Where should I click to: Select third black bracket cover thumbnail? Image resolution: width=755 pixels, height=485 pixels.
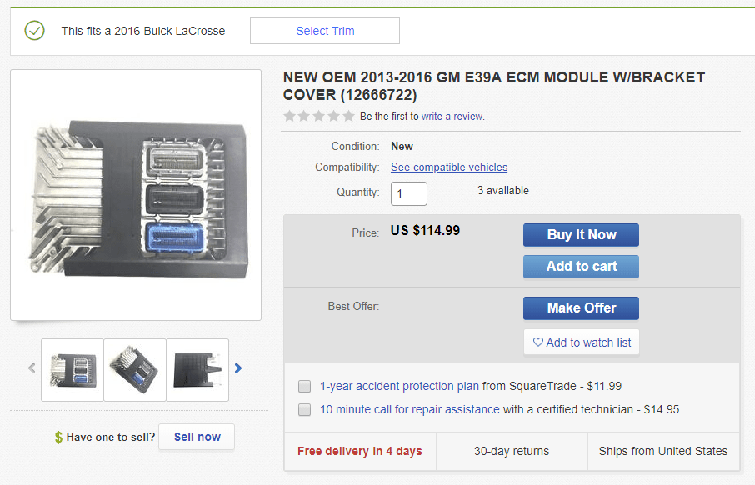(x=197, y=369)
